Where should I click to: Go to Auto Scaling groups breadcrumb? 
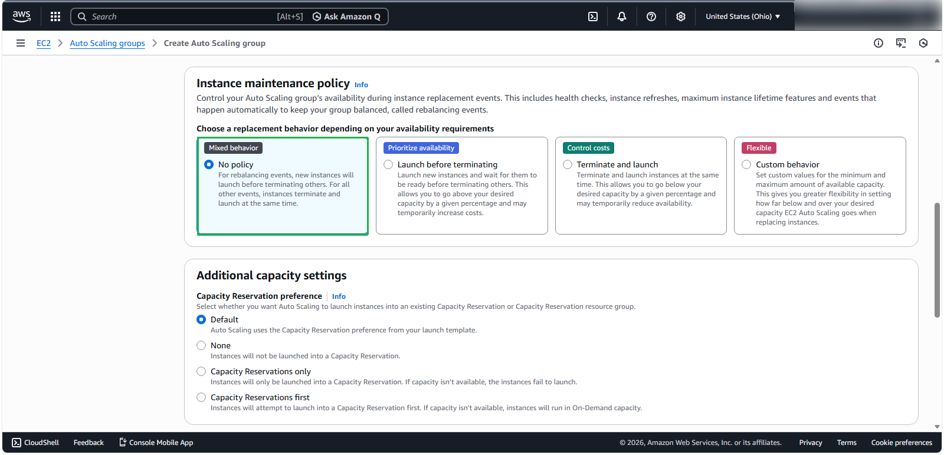coord(107,43)
